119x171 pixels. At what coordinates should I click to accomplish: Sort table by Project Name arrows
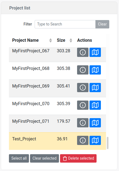(x=51, y=40)
